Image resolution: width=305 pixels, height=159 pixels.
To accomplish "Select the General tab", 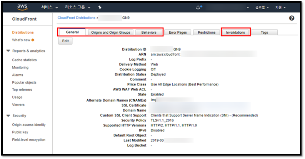I will pos(72,32).
